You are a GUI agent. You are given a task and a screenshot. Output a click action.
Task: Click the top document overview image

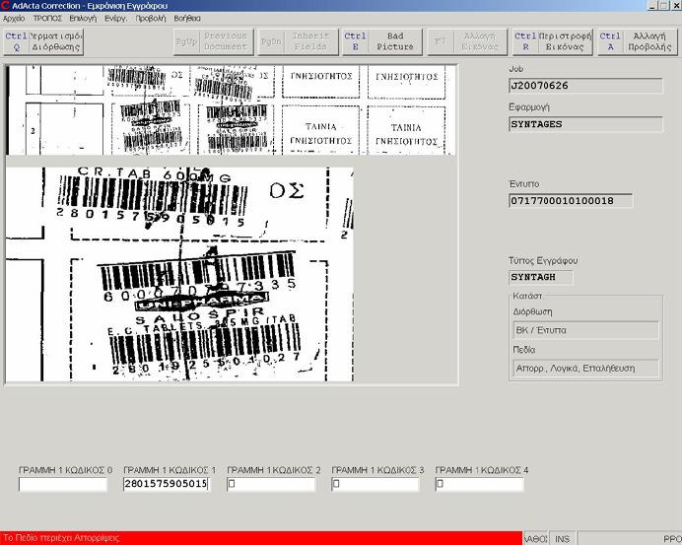231,110
